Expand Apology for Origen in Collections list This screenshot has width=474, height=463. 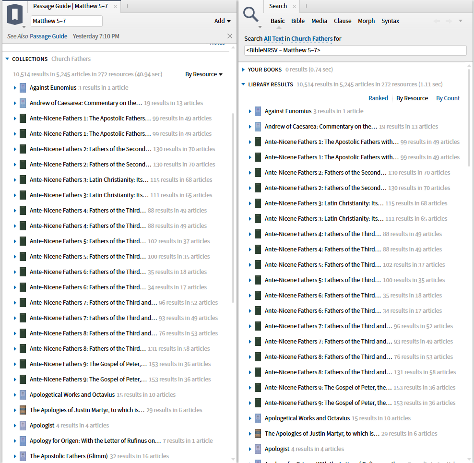point(15,441)
